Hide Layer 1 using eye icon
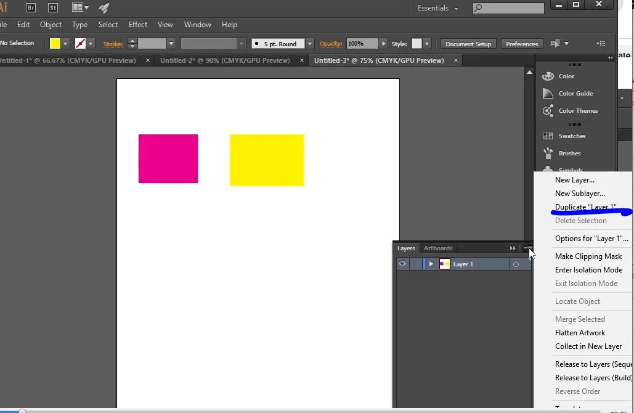 click(402, 264)
